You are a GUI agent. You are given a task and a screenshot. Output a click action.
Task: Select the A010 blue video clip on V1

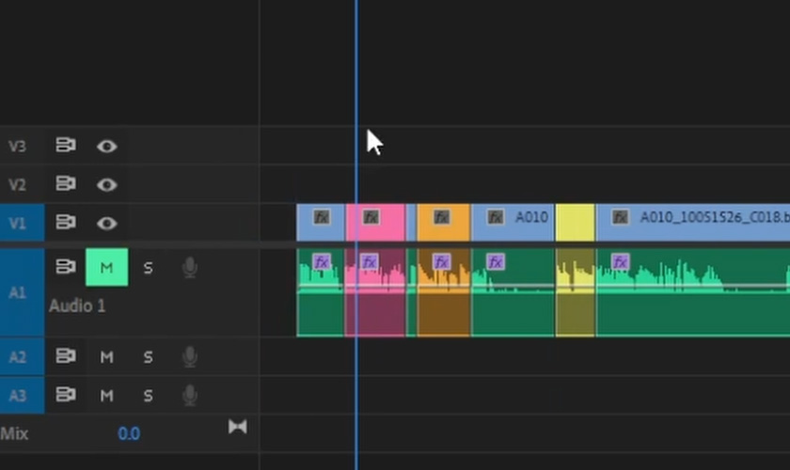point(513,222)
